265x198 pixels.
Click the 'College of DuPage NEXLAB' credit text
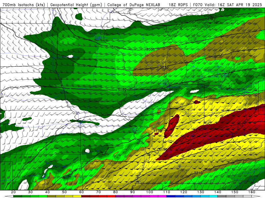click(x=134, y=5)
